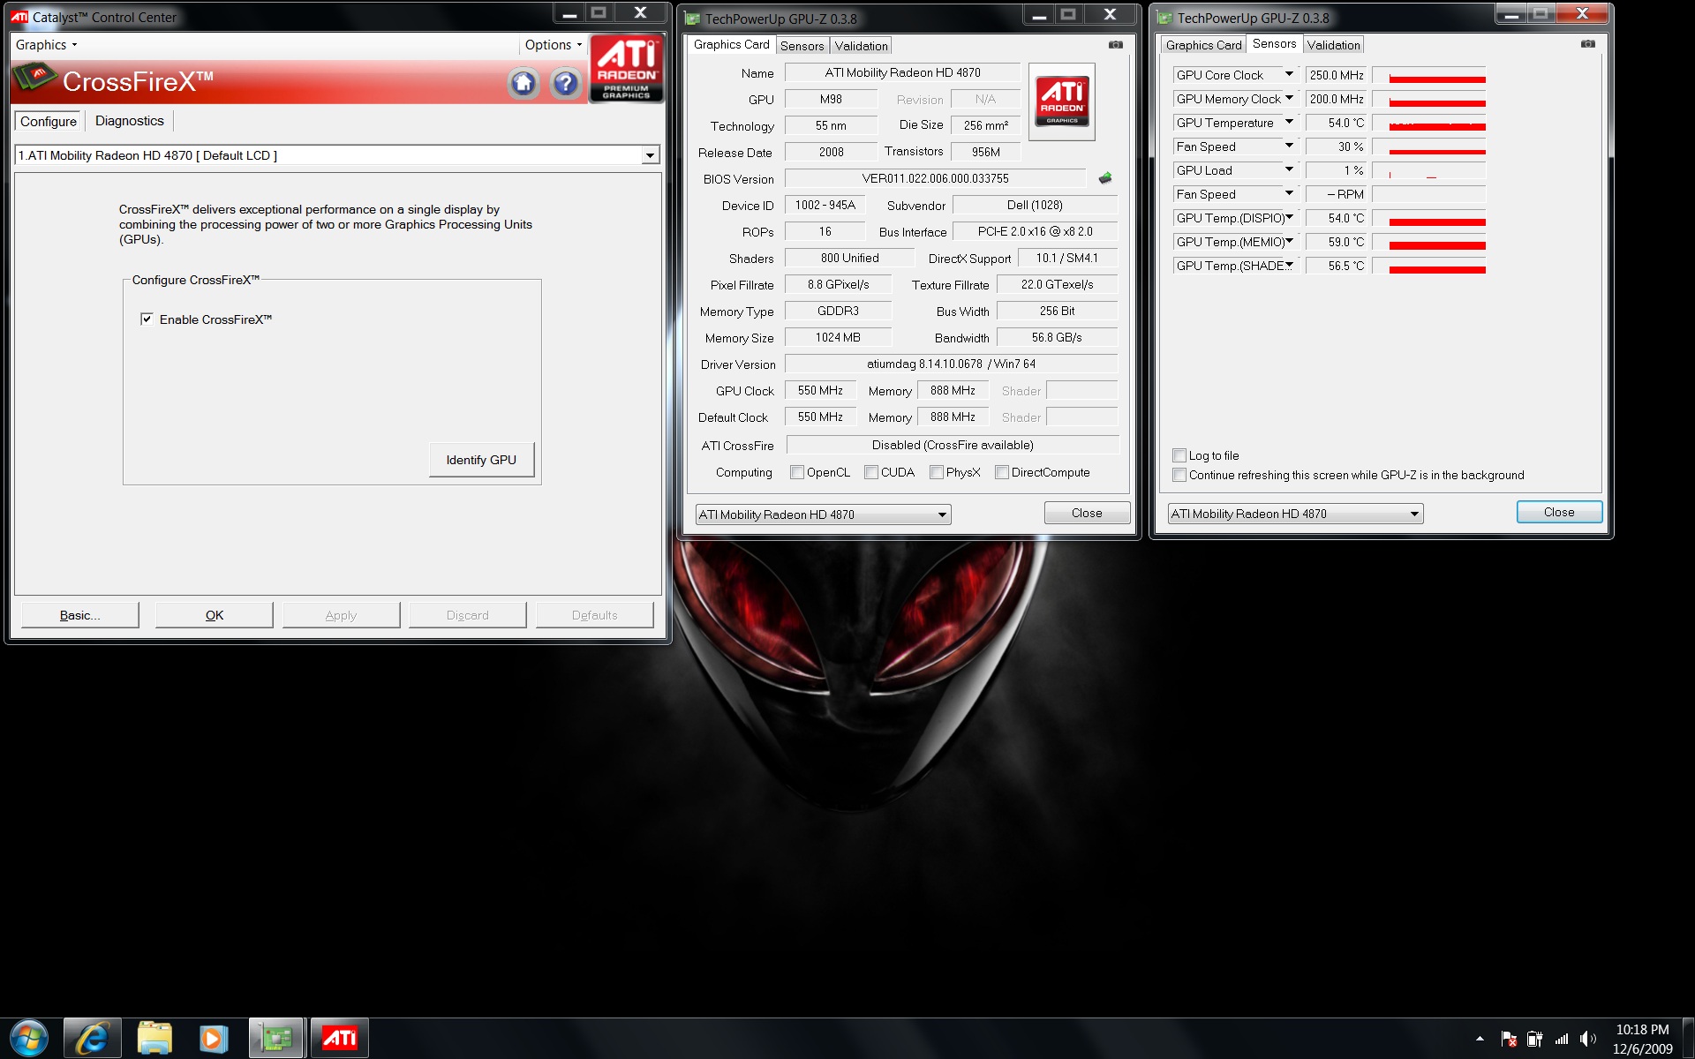Open Options menu dropdown in Catalyst

[x=554, y=45]
